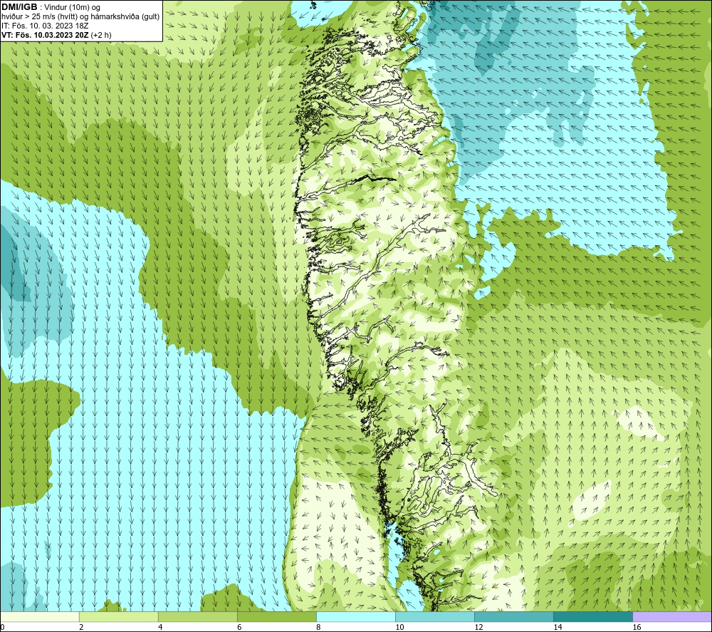Click the legend scale label '0'

tap(2, 627)
